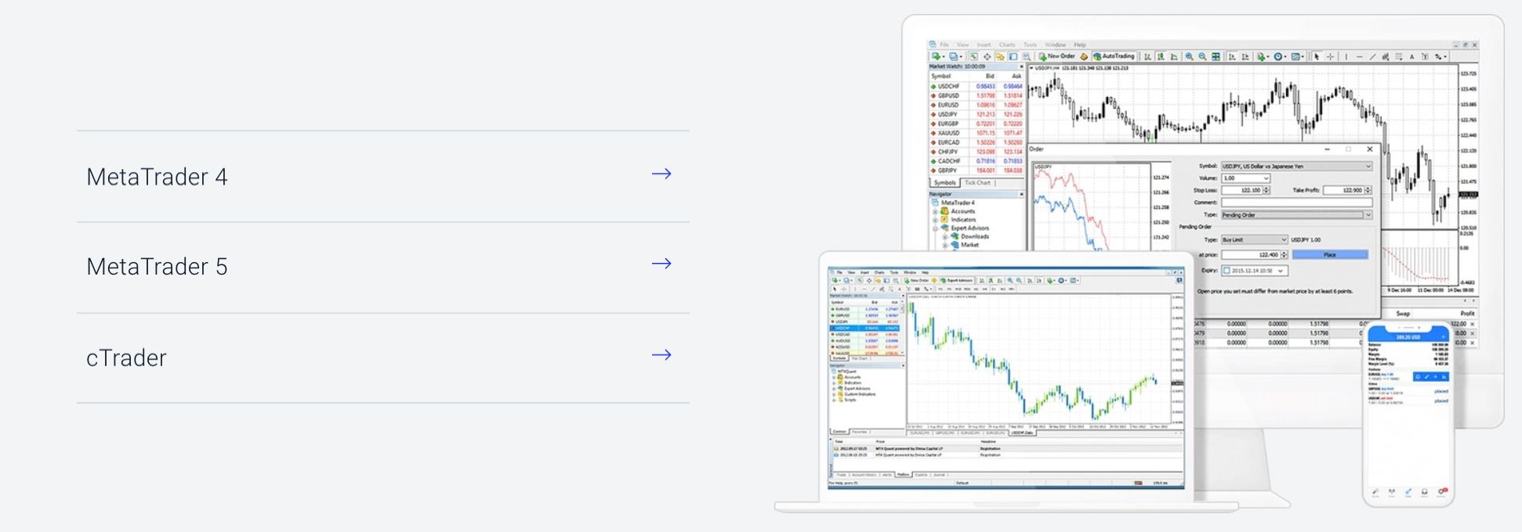Open the MetaTrader 5 link
Screen dimensions: 1522x532
pos(383,267)
